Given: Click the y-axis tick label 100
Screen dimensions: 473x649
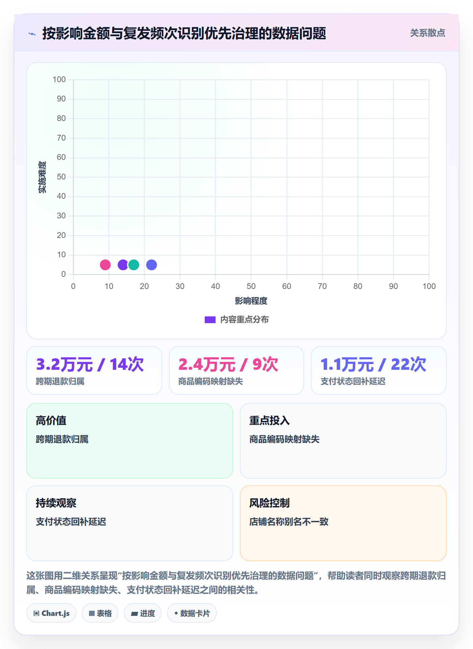Looking at the screenshot, I should click(x=59, y=79).
